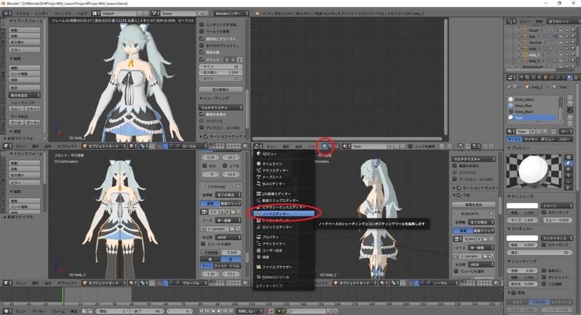581x315 pixels.
Task: Click the 1-2-04.png background image close X
Action: point(238,186)
